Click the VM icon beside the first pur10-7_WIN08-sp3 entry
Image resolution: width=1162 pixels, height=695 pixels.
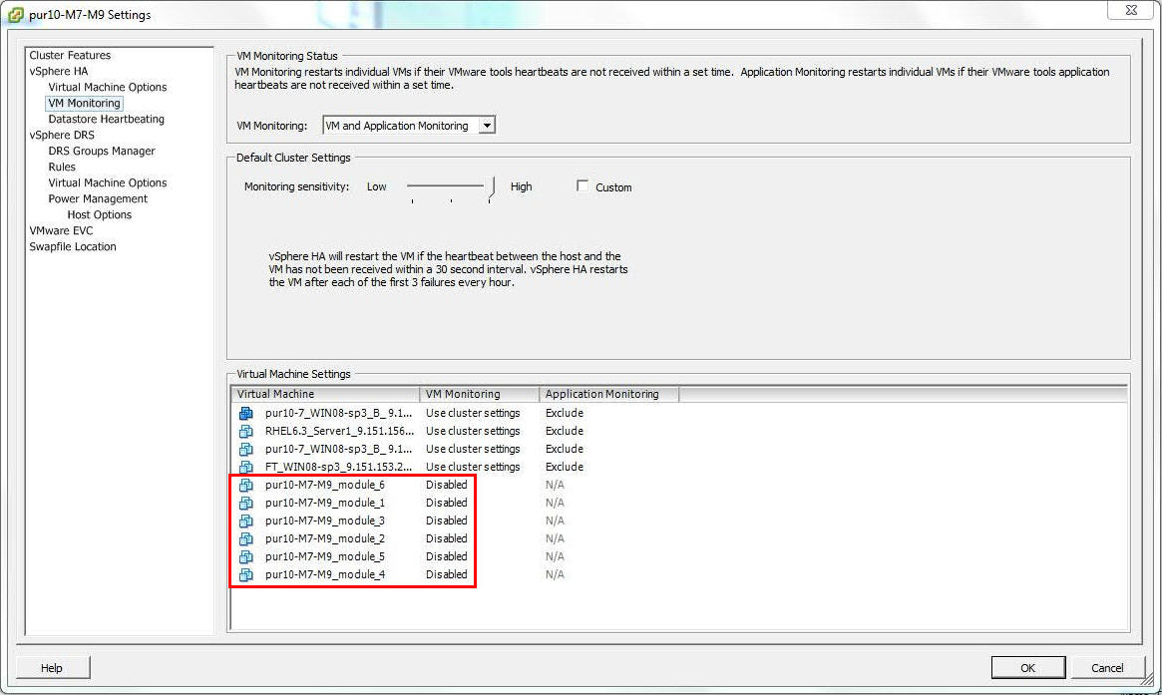coord(245,413)
